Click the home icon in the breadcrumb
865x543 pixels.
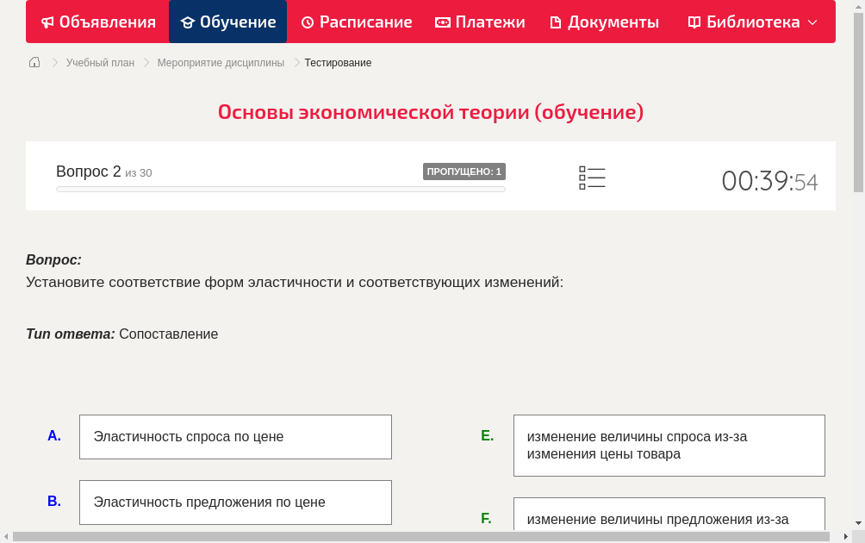(34, 62)
